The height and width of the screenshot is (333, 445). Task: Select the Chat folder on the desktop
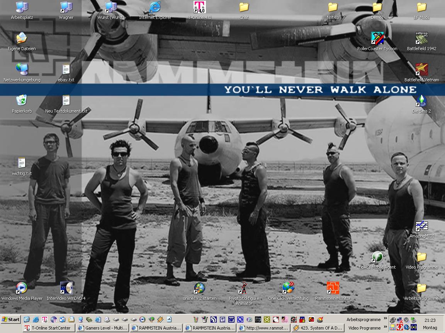point(244,11)
